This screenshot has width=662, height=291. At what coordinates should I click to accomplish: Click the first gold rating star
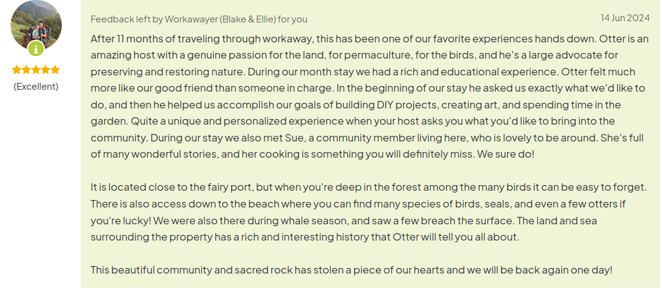17,70
